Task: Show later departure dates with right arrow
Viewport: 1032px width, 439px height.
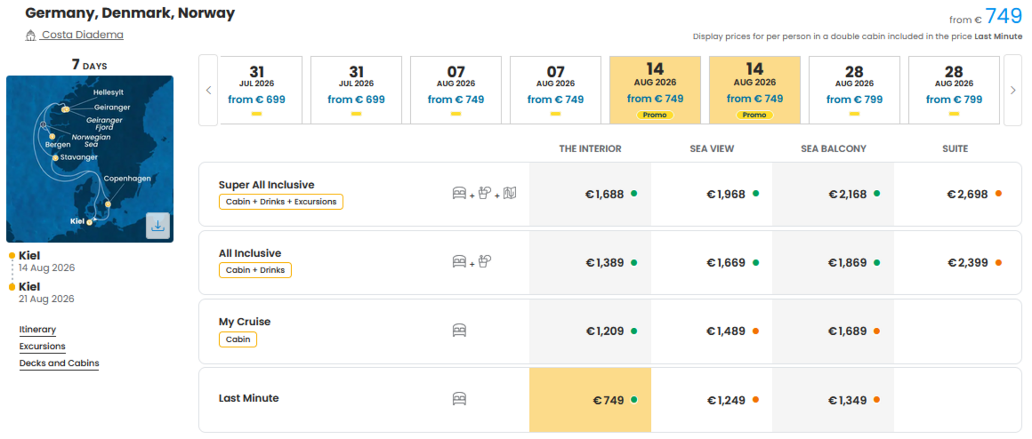Action: (1013, 90)
